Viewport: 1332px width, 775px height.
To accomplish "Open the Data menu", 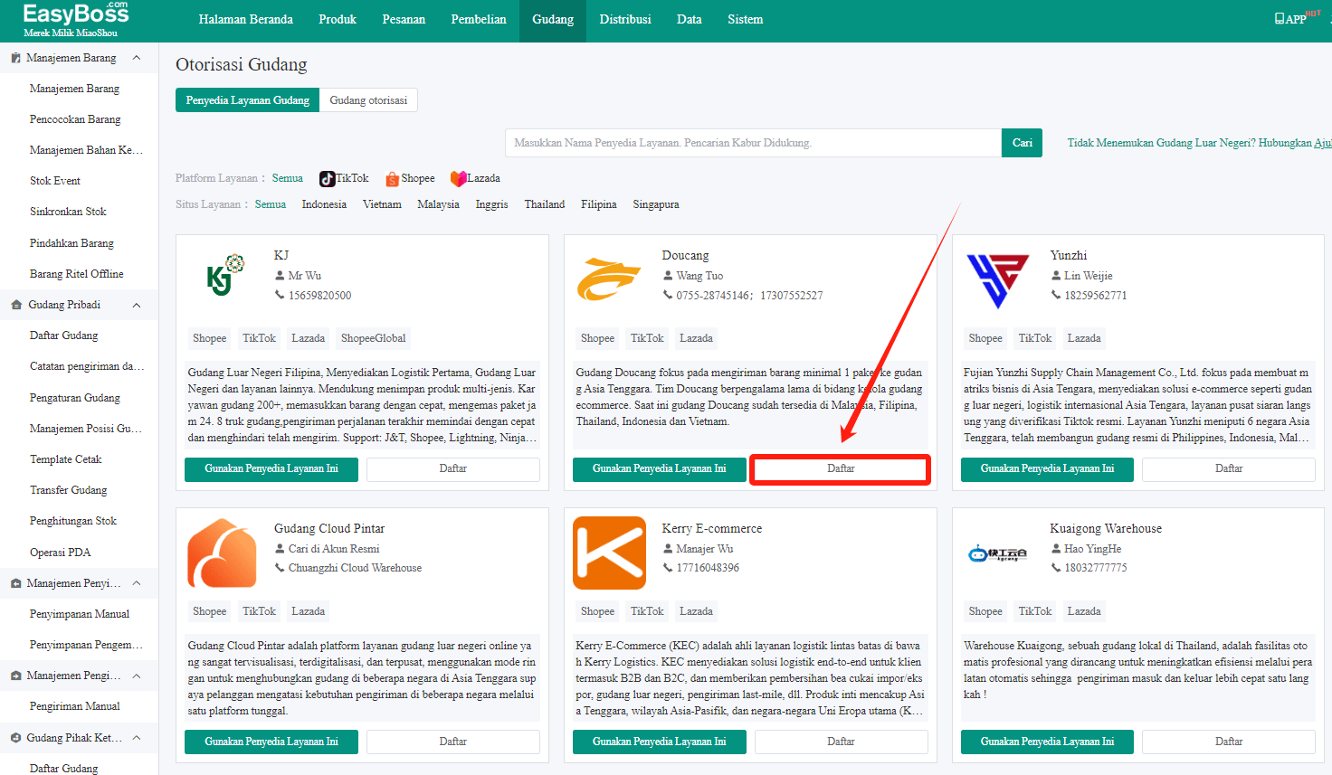I will (690, 19).
